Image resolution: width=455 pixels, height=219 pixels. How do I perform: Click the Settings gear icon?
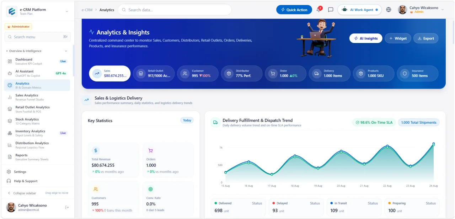(x=9, y=172)
